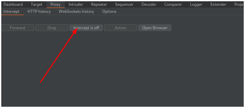View the WebSockets history sub-tab
This screenshot has width=245, height=108.
click(x=76, y=11)
